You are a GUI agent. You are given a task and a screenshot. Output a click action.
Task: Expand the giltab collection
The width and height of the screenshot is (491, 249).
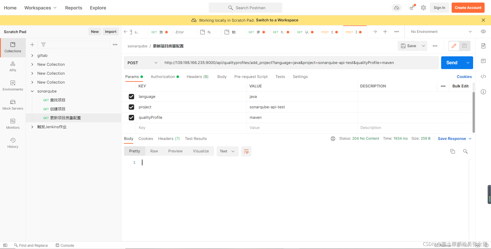tap(32, 56)
